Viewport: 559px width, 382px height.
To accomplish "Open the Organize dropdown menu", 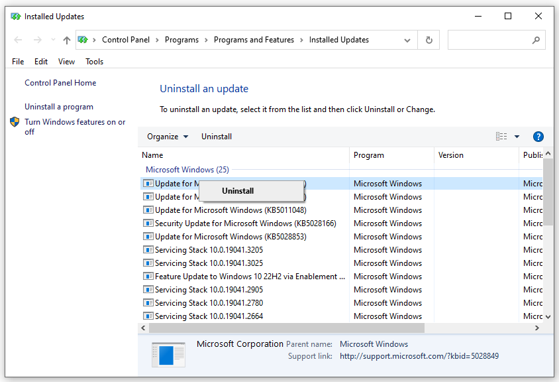I will pyautogui.click(x=167, y=137).
